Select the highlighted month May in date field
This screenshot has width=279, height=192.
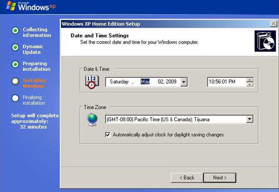coord(145,82)
